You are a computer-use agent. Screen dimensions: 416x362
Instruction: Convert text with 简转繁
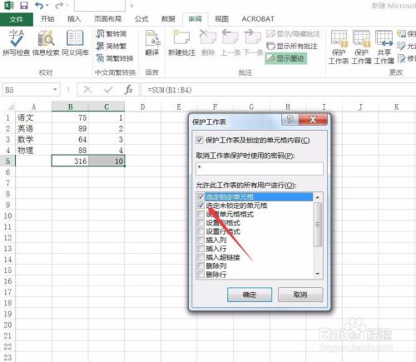(111, 46)
